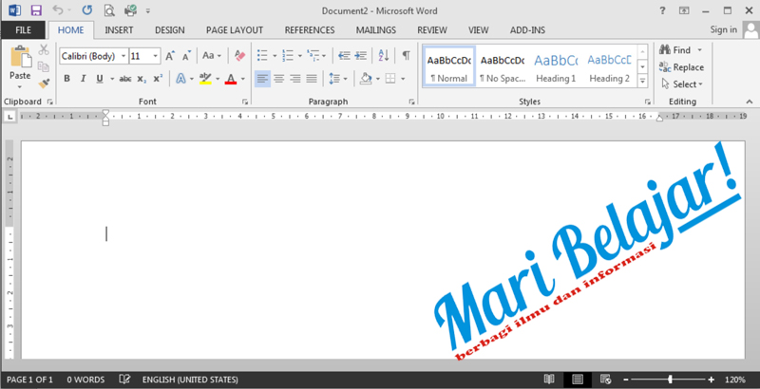The height and width of the screenshot is (389, 760).
Task: Apply the No Spacing style
Action: [x=503, y=66]
